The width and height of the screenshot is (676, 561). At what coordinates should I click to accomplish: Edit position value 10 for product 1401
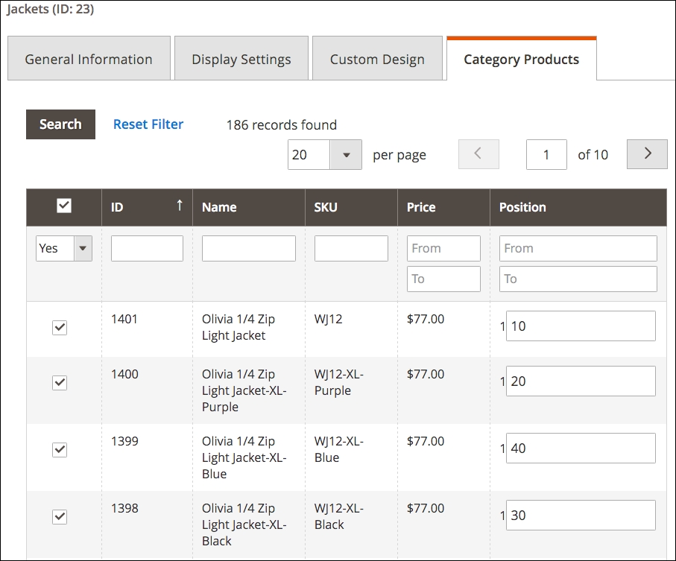[x=581, y=326]
